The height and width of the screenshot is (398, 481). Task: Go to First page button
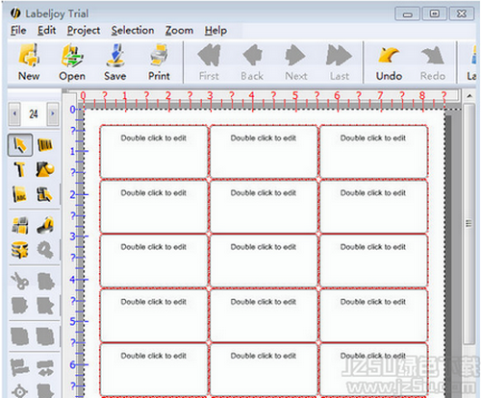pyautogui.click(x=209, y=62)
